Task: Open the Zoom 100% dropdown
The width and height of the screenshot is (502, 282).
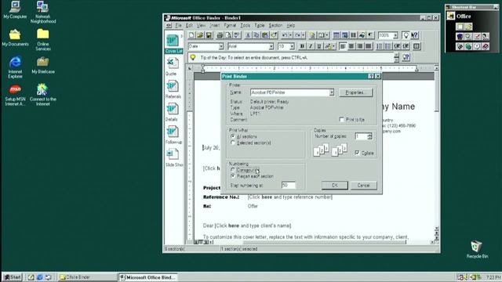Action: tap(395, 35)
